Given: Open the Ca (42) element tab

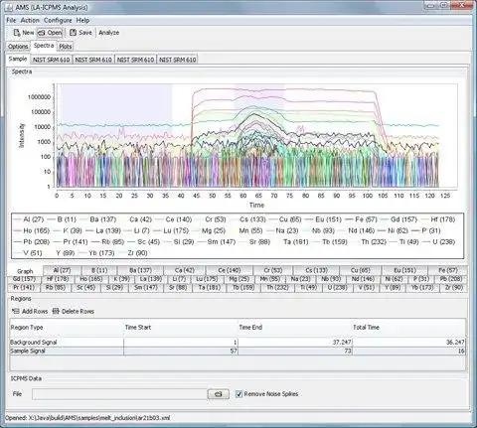Looking at the screenshot, I should pyautogui.click(x=185, y=270).
